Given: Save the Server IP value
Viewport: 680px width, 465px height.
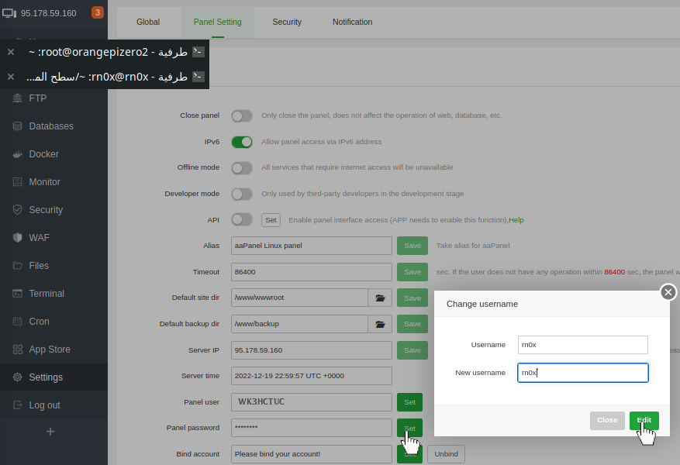Looking at the screenshot, I should [412, 350].
